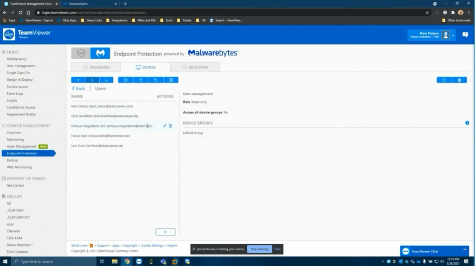Switch to the Devices tab
This screenshot has width=475, height=266.
coord(146,67)
